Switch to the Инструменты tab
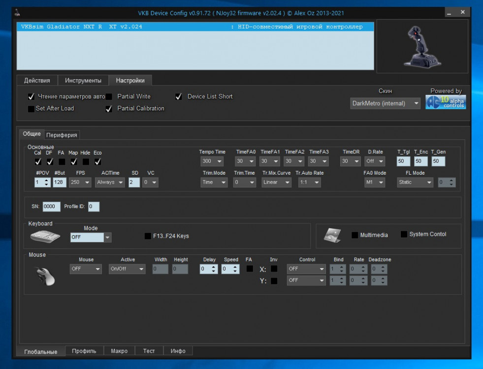The image size is (483, 369). coord(83,80)
